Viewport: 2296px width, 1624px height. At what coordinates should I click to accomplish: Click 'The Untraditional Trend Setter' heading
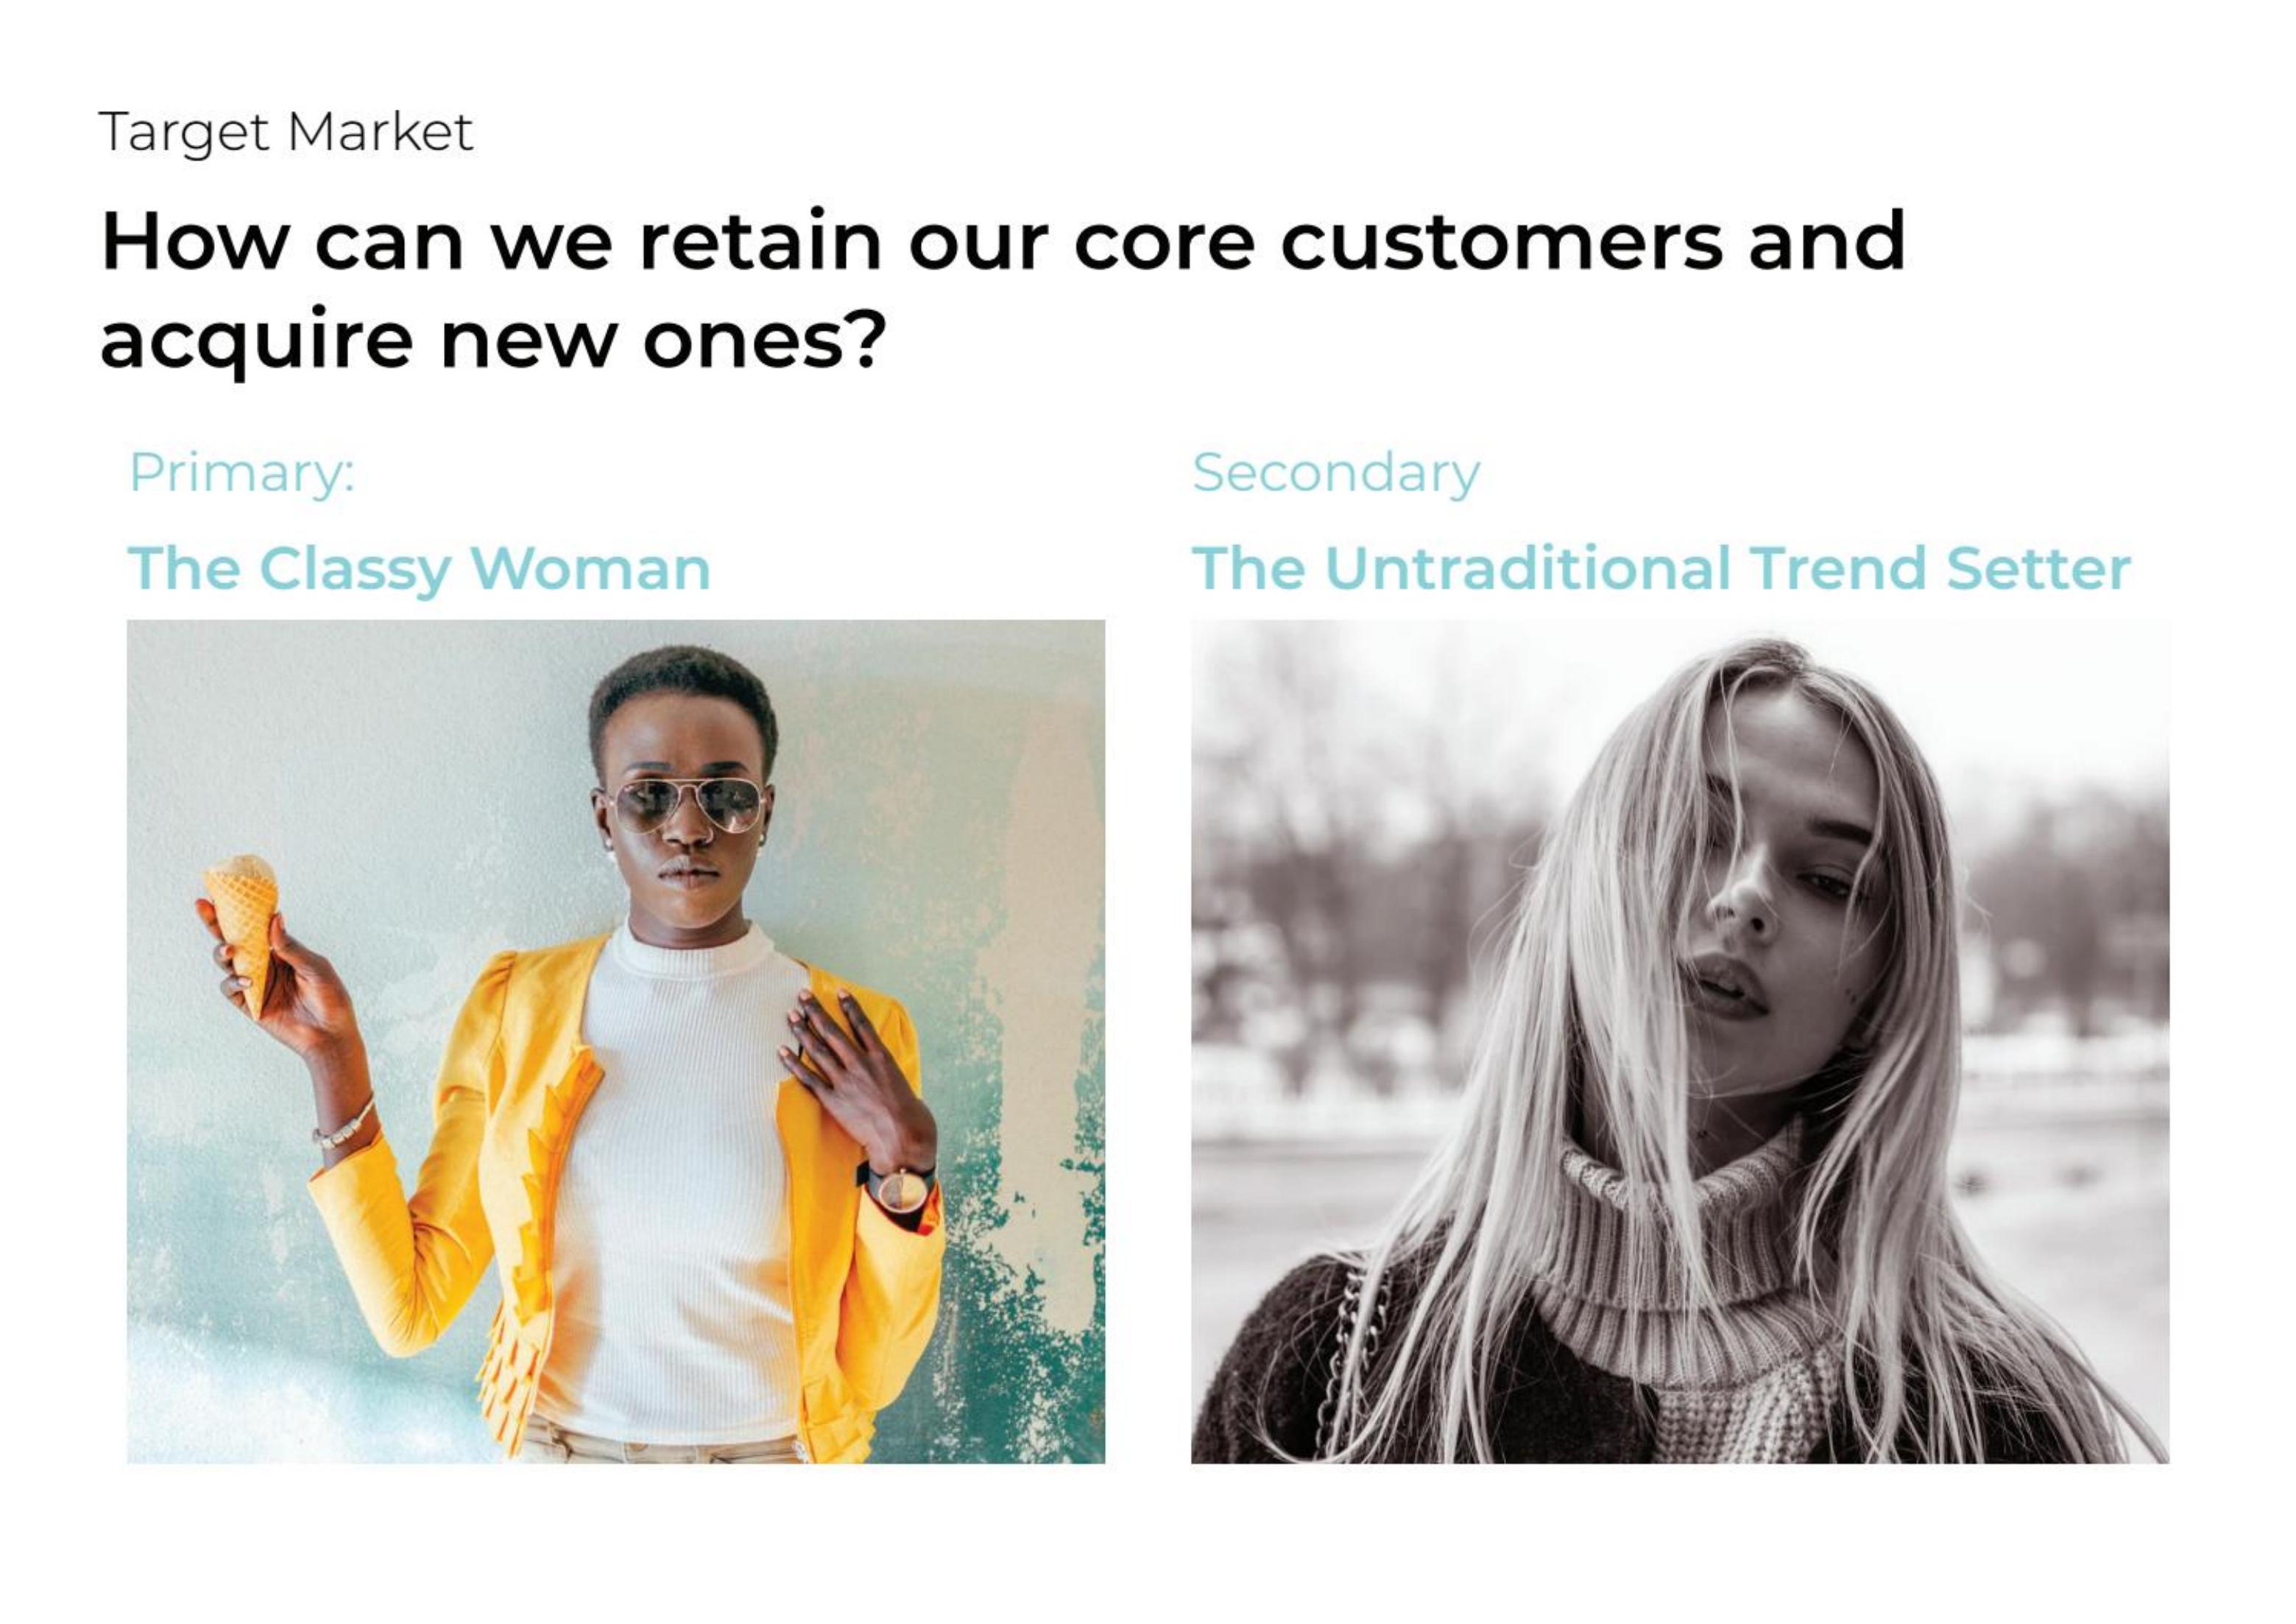click(1661, 569)
